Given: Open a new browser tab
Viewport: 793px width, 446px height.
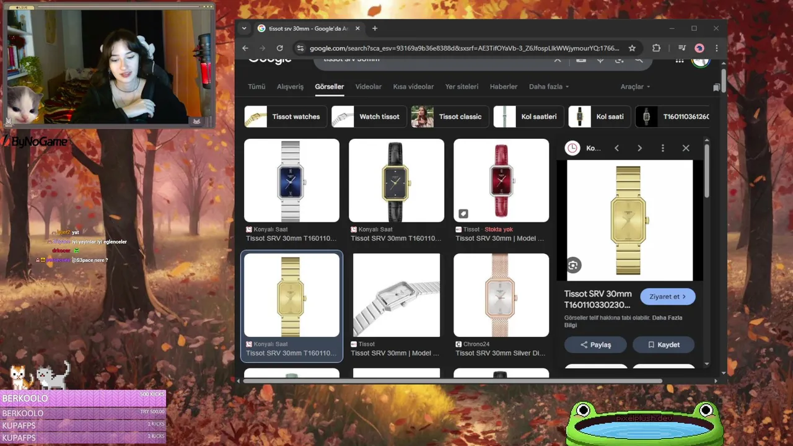Looking at the screenshot, I should pos(374,28).
